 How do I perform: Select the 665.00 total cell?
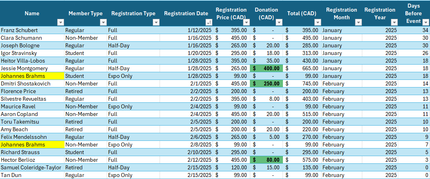coord(302,68)
